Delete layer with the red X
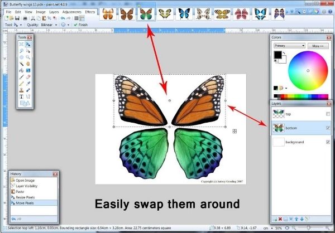The height and width of the screenshot is (233, 335). pos(280,219)
